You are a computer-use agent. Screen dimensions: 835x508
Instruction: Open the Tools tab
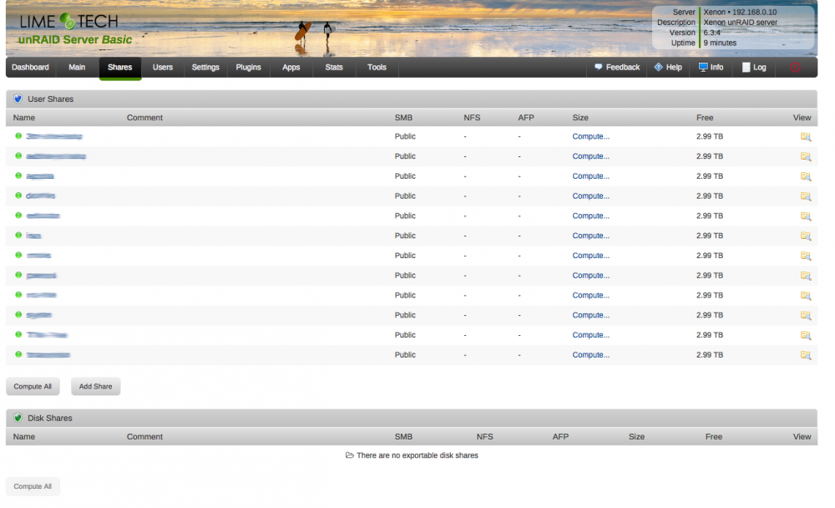click(x=377, y=67)
